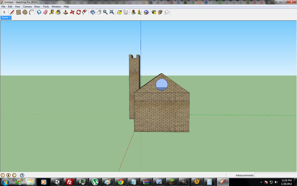The width and height of the screenshot is (297, 186).
Task: Click the Get Models icon
Action: click(x=154, y=12)
